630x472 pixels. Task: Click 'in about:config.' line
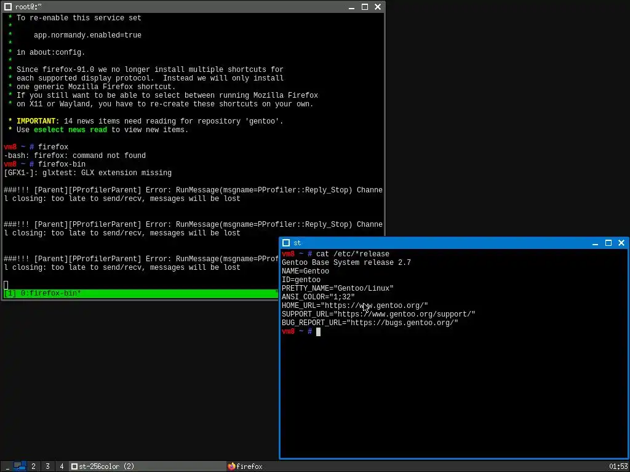(x=50, y=53)
